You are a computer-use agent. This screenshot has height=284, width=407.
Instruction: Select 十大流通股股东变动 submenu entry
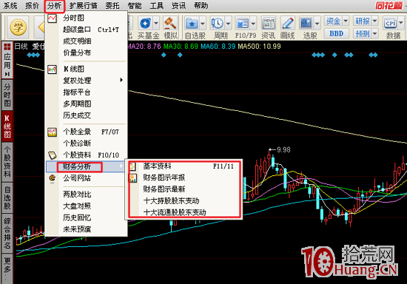pos(184,213)
